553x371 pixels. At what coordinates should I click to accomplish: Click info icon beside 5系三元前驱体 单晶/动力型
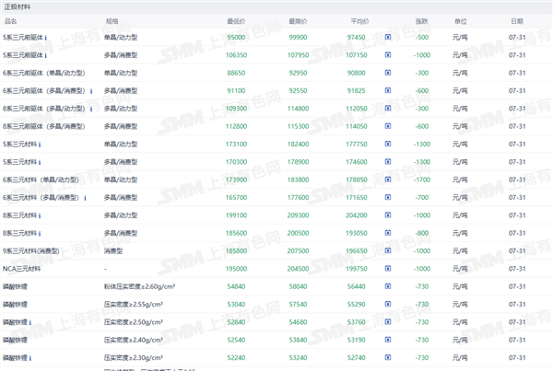45,38
